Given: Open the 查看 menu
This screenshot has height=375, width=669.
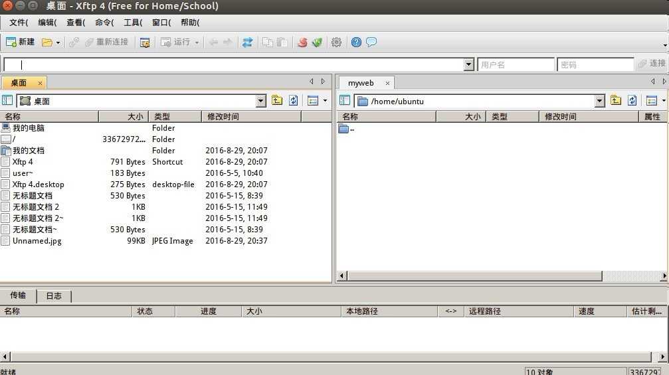Looking at the screenshot, I should pos(76,23).
